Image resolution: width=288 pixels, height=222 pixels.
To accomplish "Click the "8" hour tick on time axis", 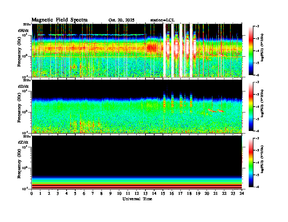I will coord(101,194).
